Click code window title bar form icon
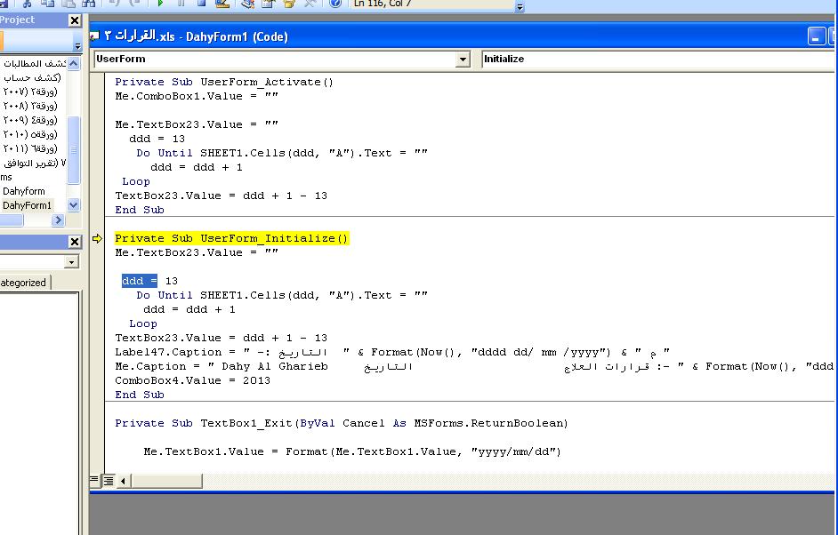Viewport: 838px width, 535px height. tap(94, 36)
